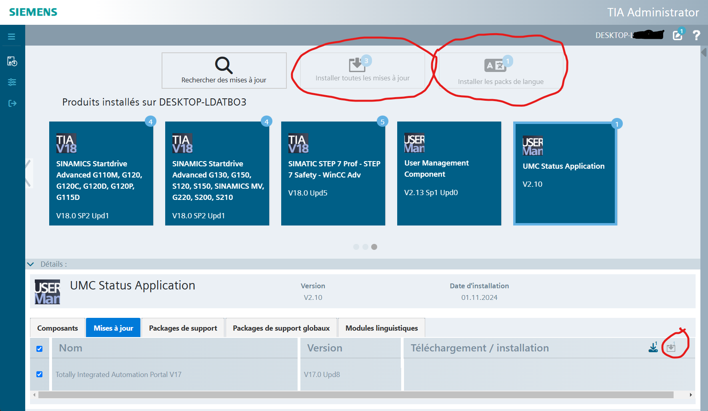
Task: Collapse the Détails section chevron
Action: 30,264
